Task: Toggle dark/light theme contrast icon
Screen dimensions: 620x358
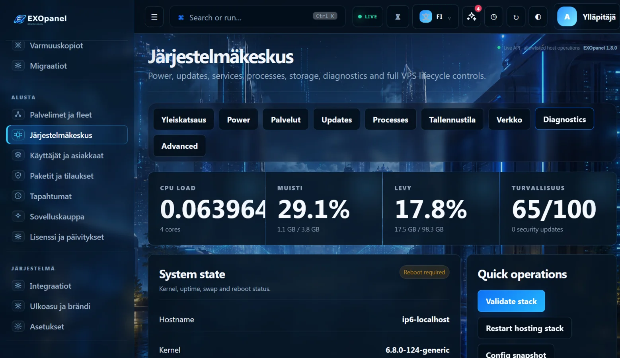Action: point(538,17)
